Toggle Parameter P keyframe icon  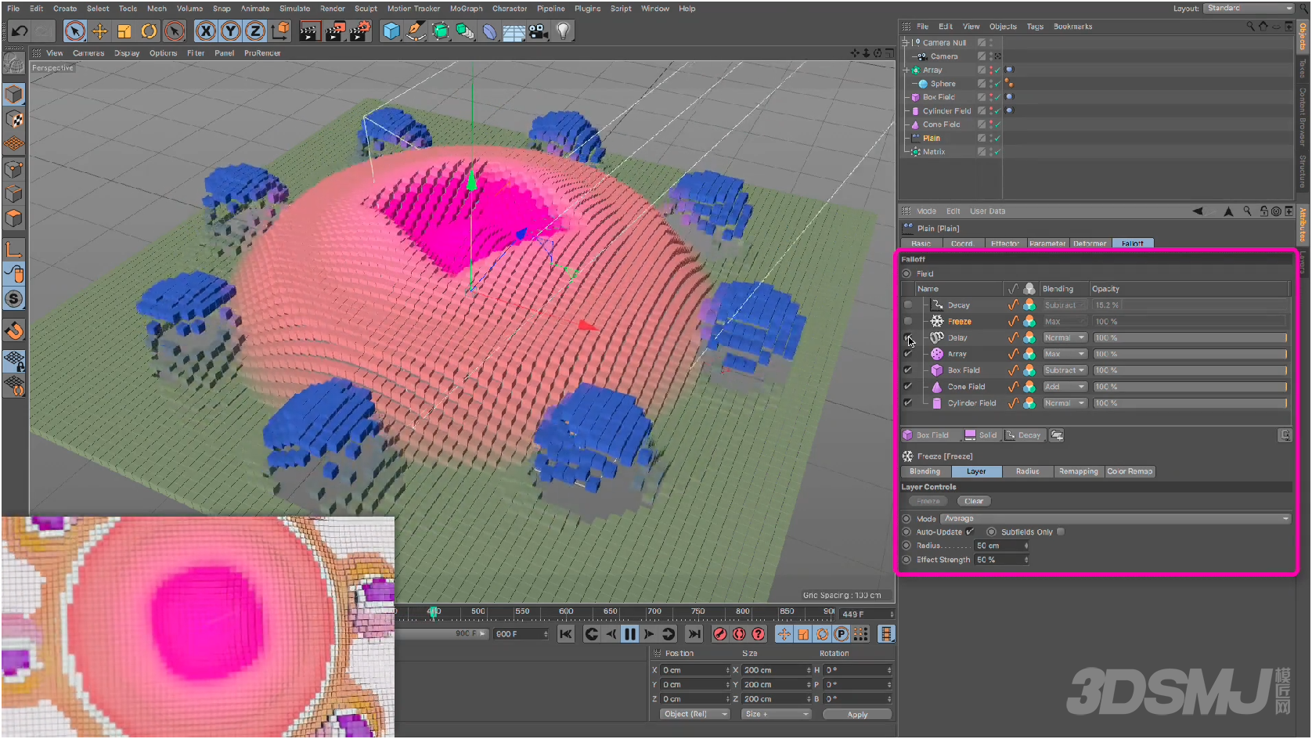pos(842,634)
